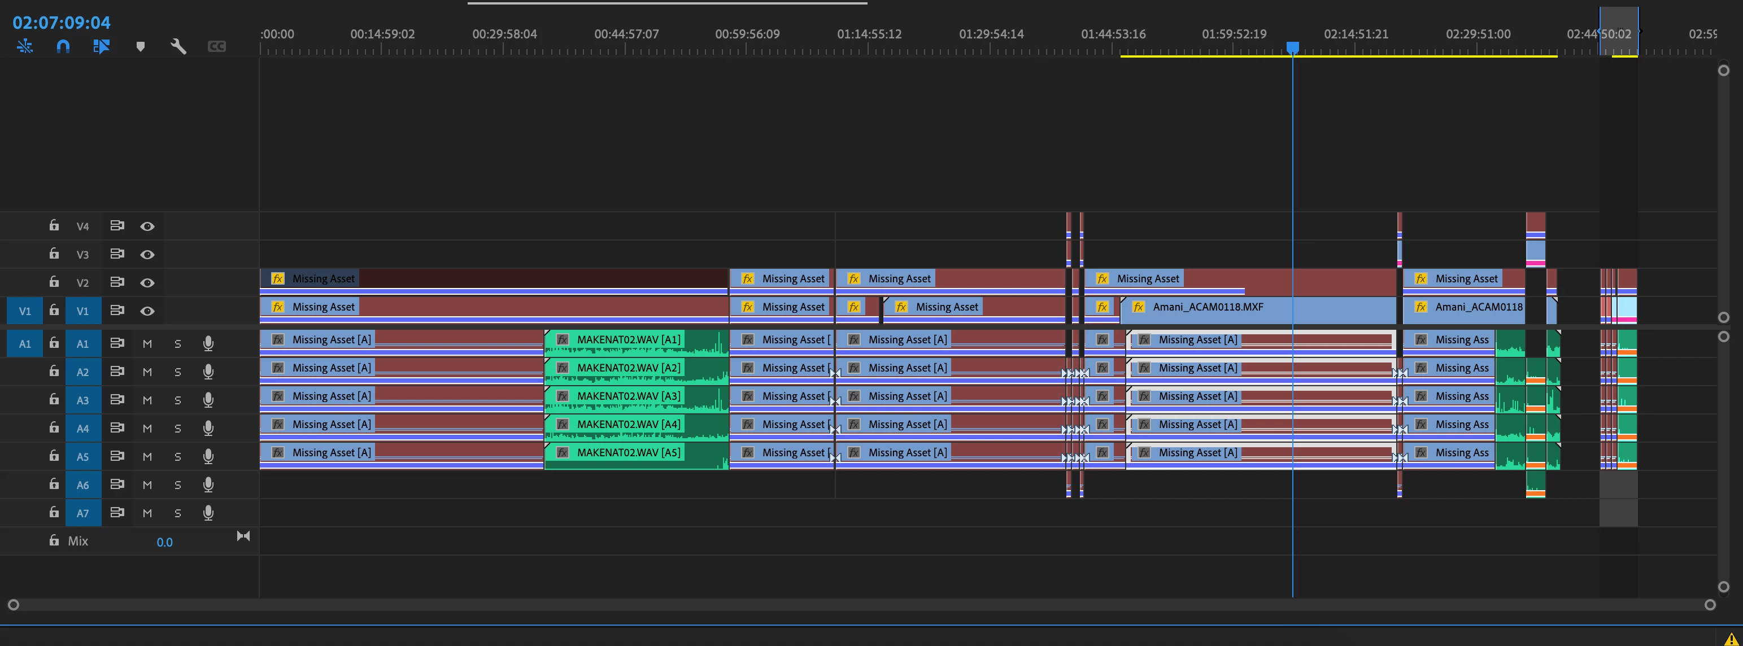Select the V1 source patching button
The width and height of the screenshot is (1743, 646).
(x=25, y=311)
